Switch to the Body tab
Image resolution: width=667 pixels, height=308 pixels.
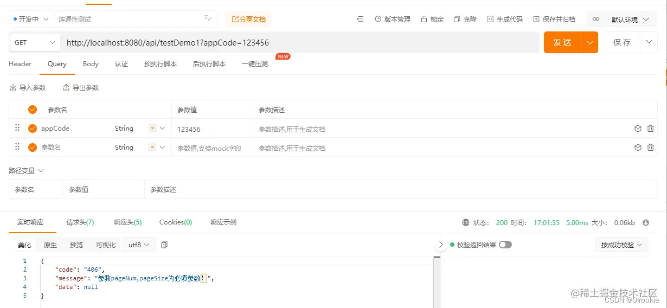pyautogui.click(x=91, y=64)
